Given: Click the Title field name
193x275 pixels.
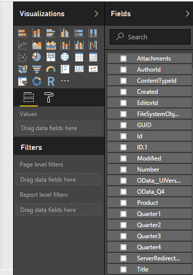Looking at the screenshot, I should point(143,269).
